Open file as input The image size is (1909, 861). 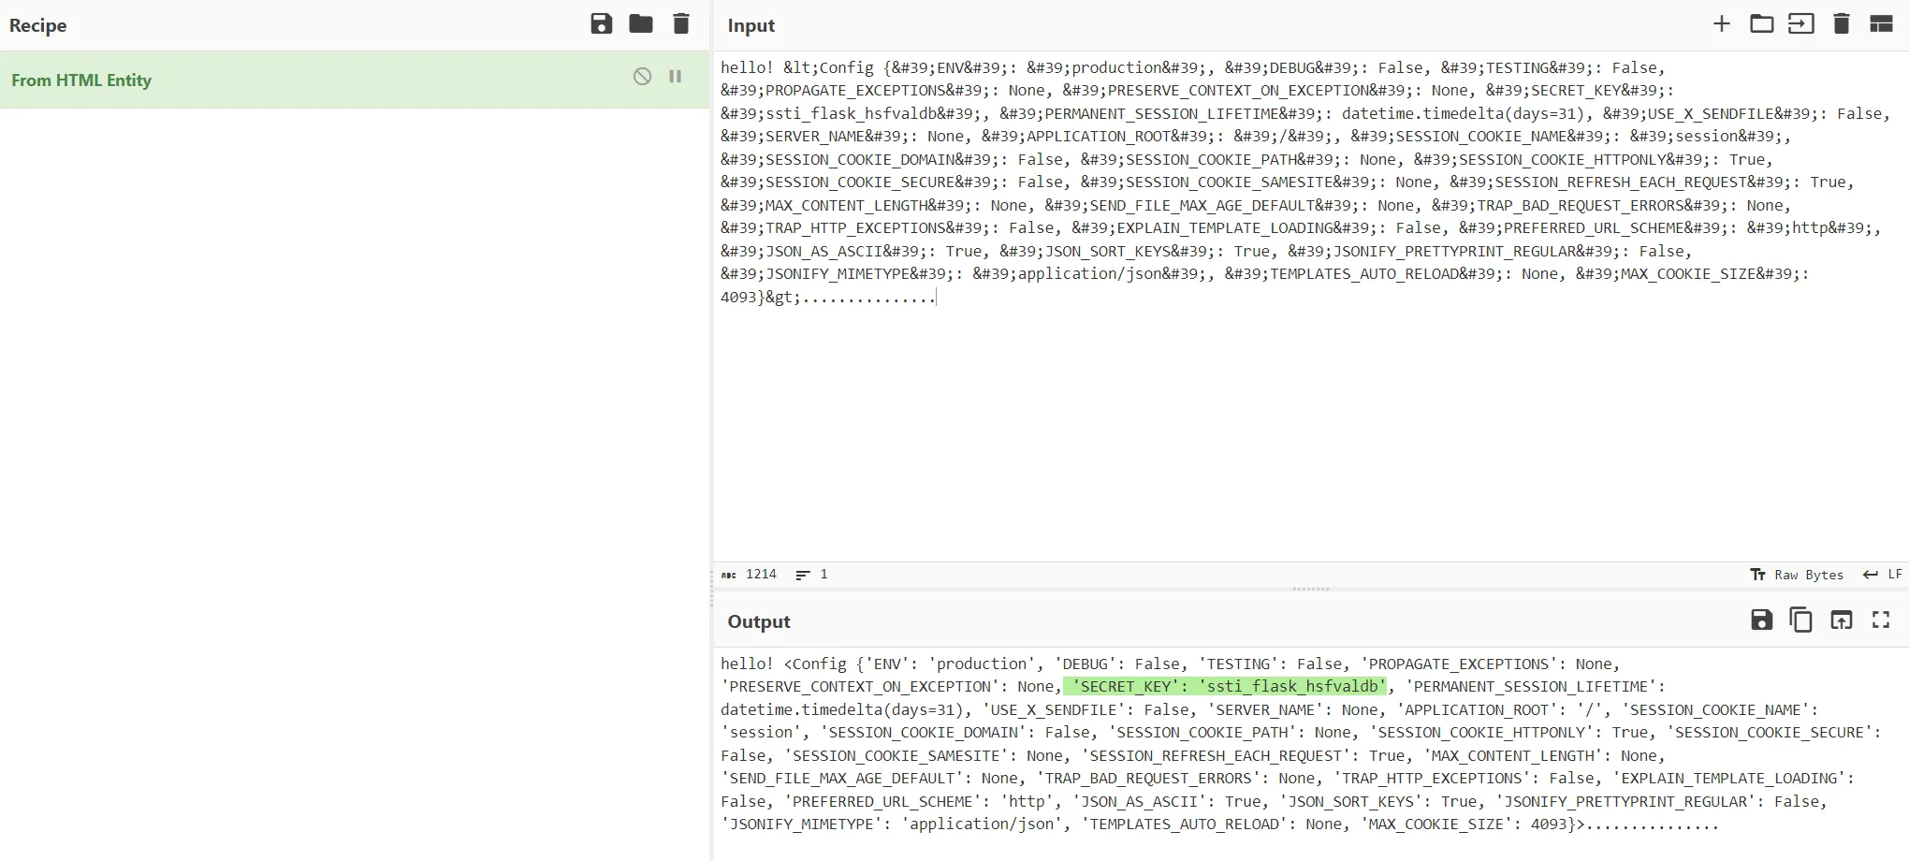click(1800, 24)
